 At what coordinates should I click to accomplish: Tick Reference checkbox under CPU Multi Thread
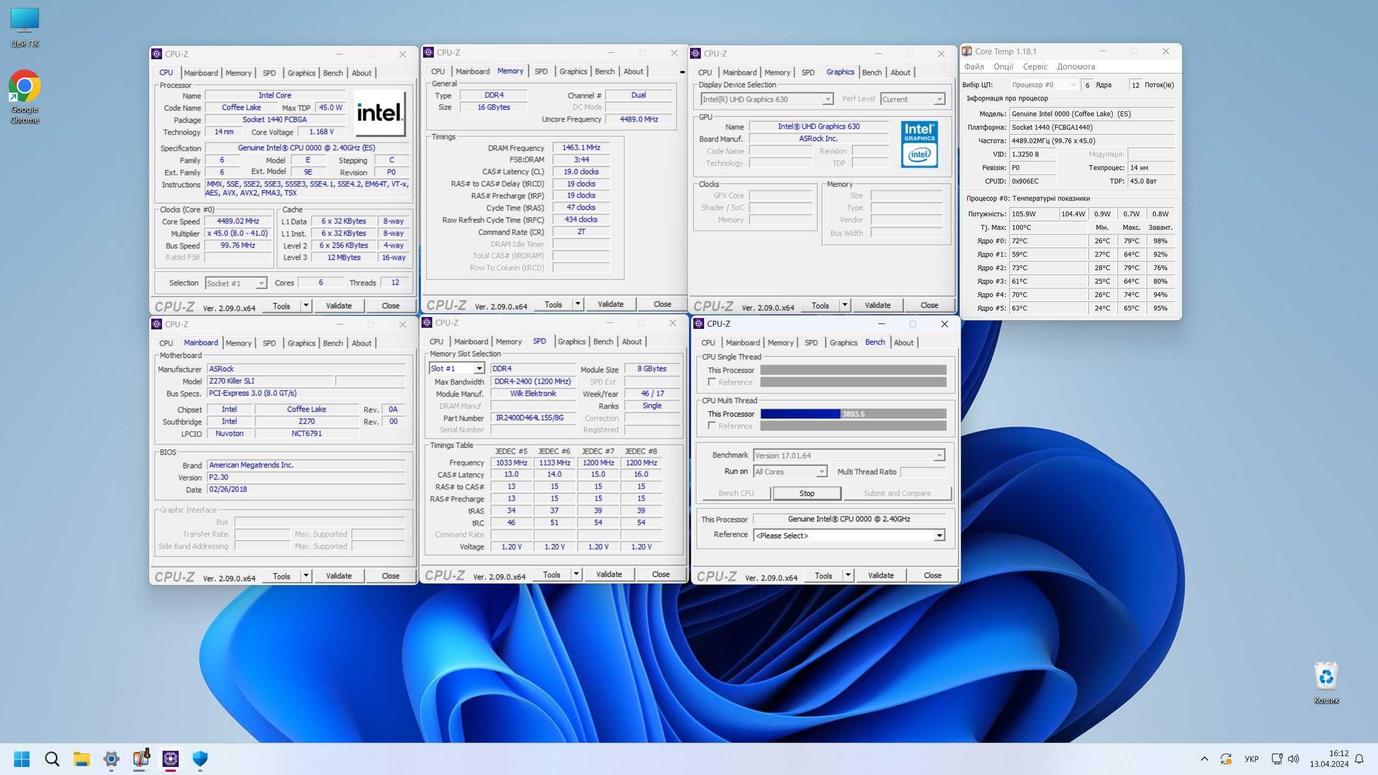pyautogui.click(x=712, y=426)
